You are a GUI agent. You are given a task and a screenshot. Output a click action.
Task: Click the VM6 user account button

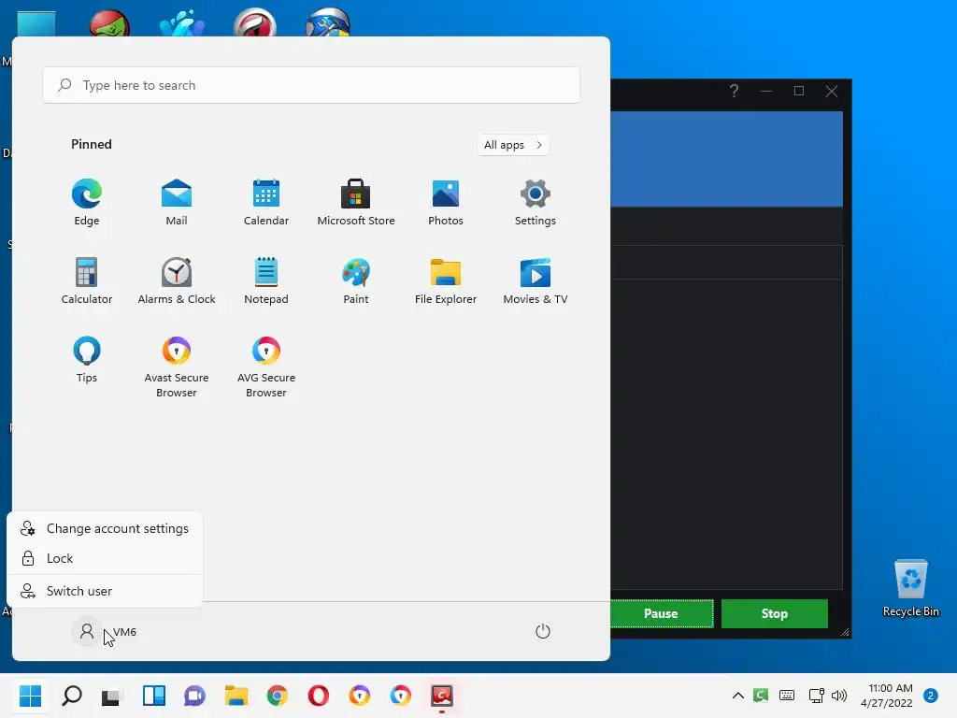pos(105,632)
